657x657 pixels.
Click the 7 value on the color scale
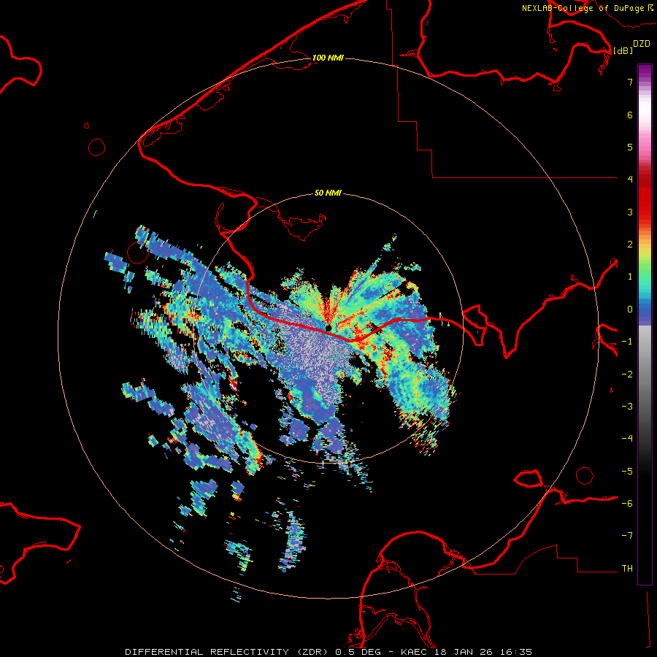click(x=630, y=82)
